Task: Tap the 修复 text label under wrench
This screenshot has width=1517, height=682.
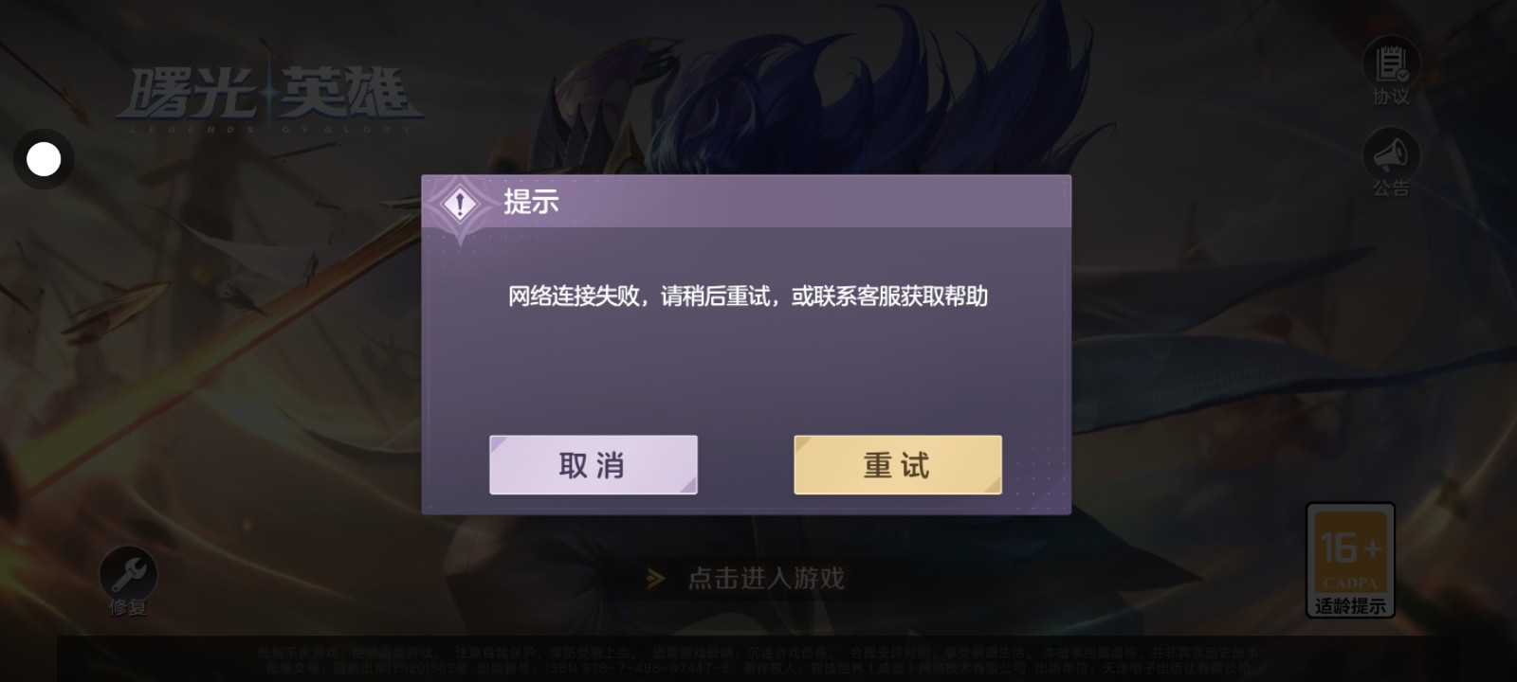Action: tap(128, 608)
